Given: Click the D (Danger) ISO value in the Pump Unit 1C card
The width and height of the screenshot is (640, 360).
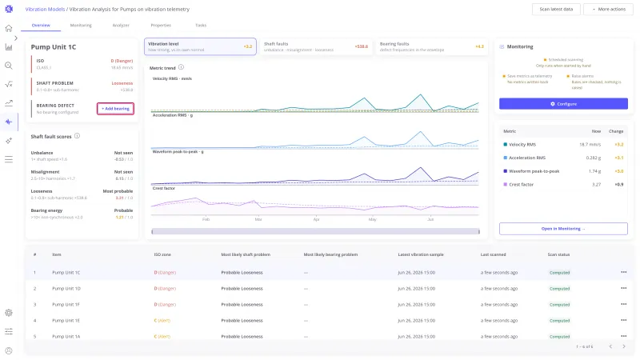Looking at the screenshot, I should click(x=122, y=61).
